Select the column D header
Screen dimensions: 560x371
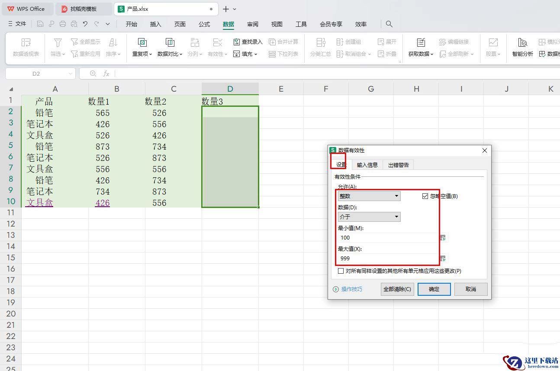[x=230, y=89]
